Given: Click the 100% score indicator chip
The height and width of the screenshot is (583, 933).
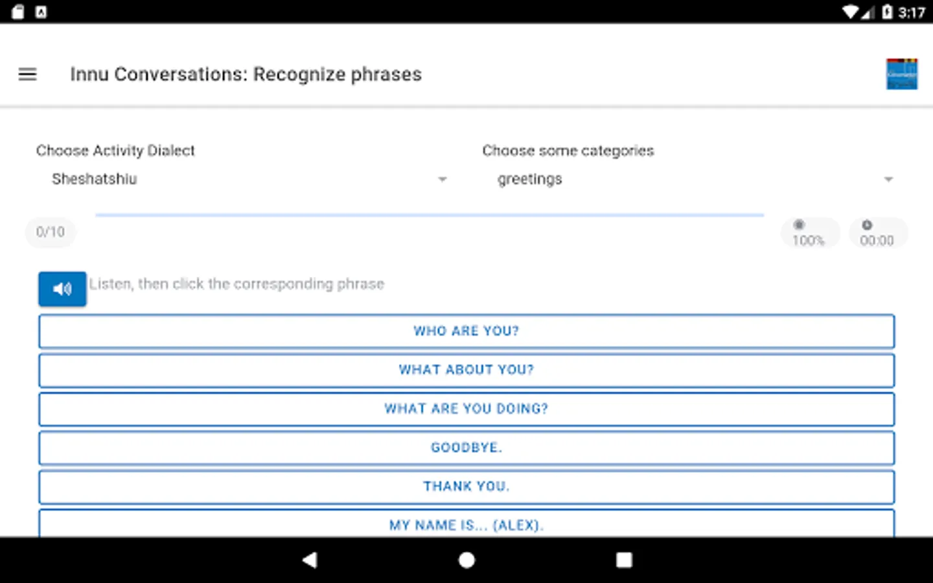Looking at the screenshot, I should tap(809, 233).
